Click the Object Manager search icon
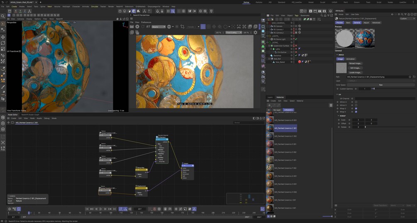Image resolution: width=417 pixels, height=223 pixels. (x=322, y=15)
